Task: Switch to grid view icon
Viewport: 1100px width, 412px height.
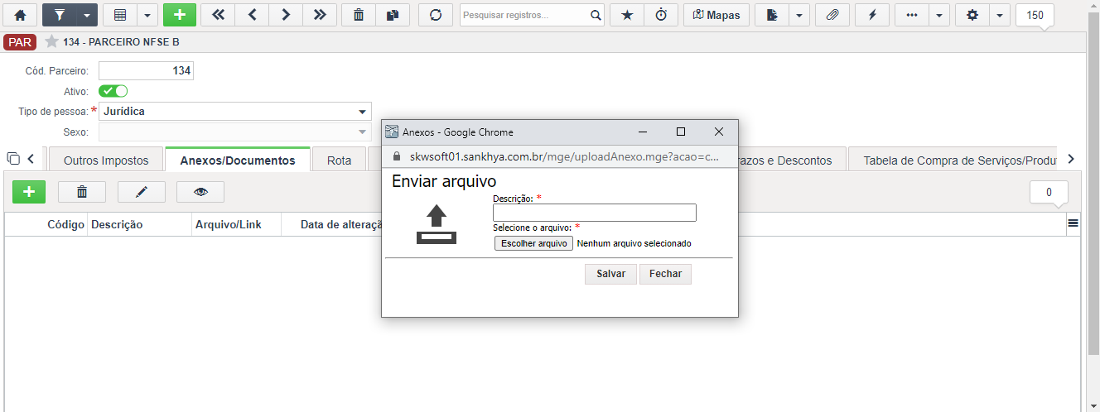Action: coord(119,15)
